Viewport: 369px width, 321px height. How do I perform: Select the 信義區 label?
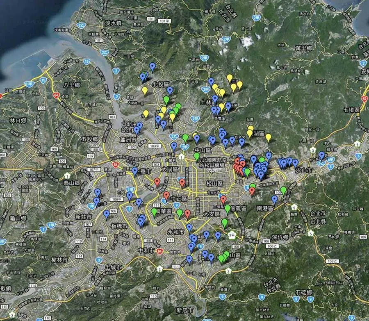[238, 209]
